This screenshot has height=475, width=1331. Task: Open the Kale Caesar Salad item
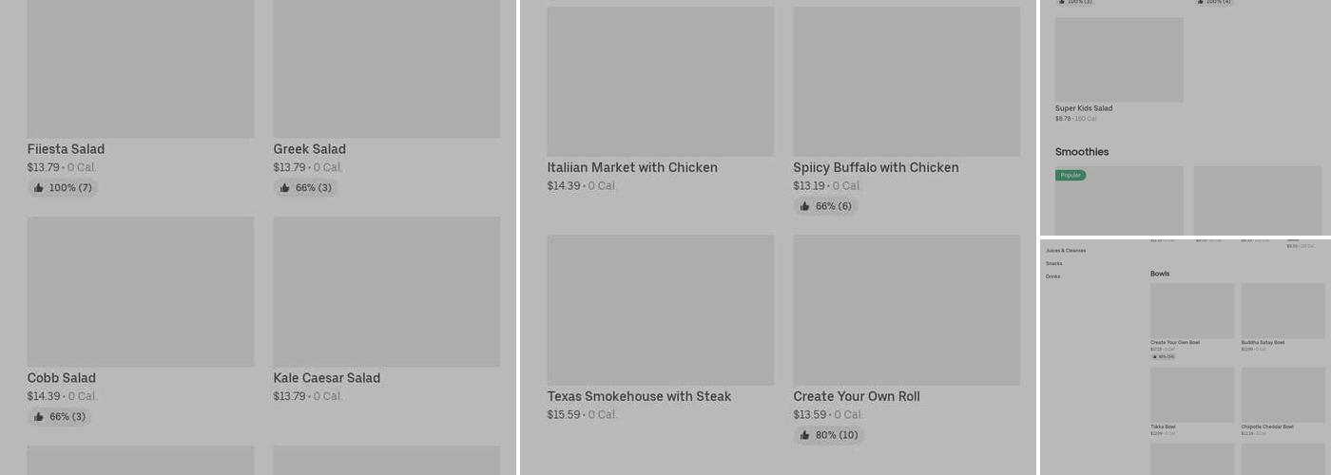point(326,378)
